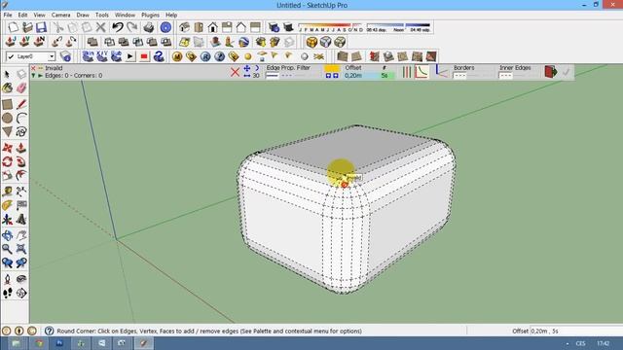Switch to Front view house icon
Image resolution: width=623 pixels, height=350 pixels.
(x=212, y=27)
